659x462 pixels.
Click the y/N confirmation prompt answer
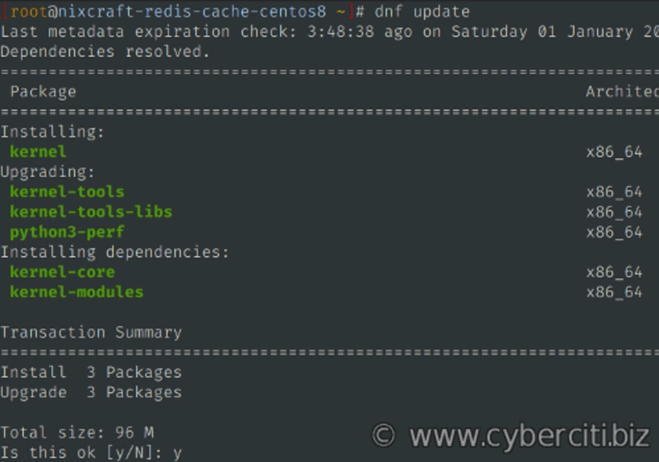tap(176, 452)
